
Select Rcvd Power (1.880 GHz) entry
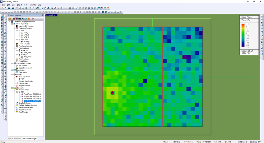tap(32, 96)
